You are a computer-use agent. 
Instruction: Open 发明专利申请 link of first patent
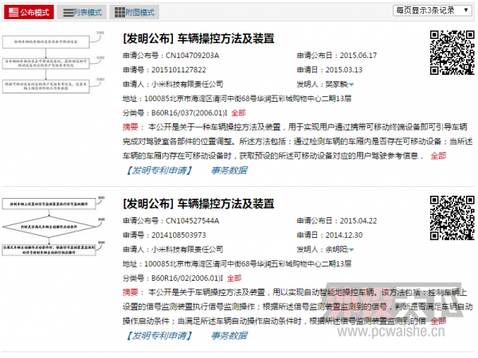point(160,170)
